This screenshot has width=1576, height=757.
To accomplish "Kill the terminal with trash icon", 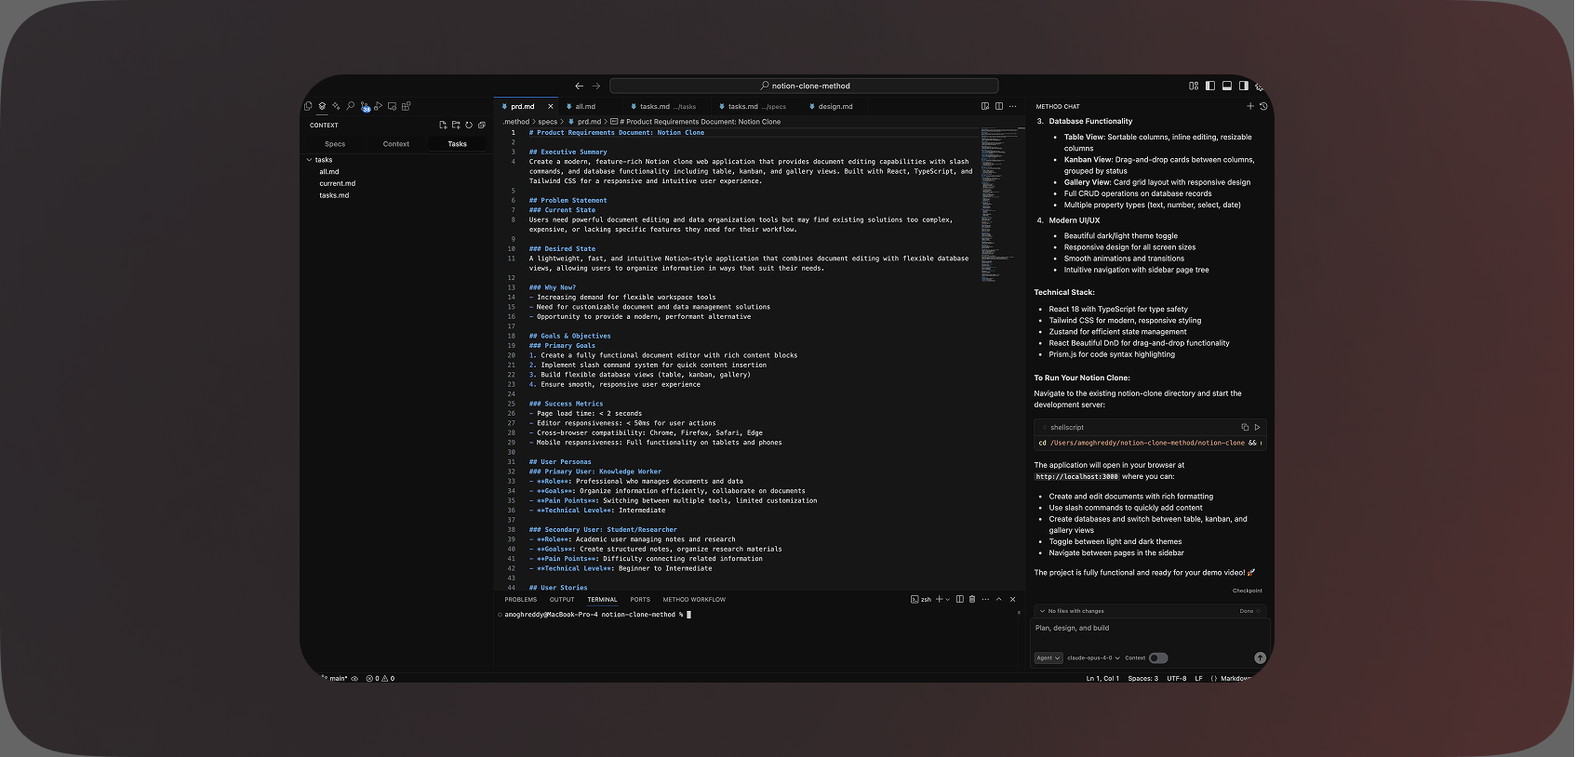I will [x=972, y=599].
